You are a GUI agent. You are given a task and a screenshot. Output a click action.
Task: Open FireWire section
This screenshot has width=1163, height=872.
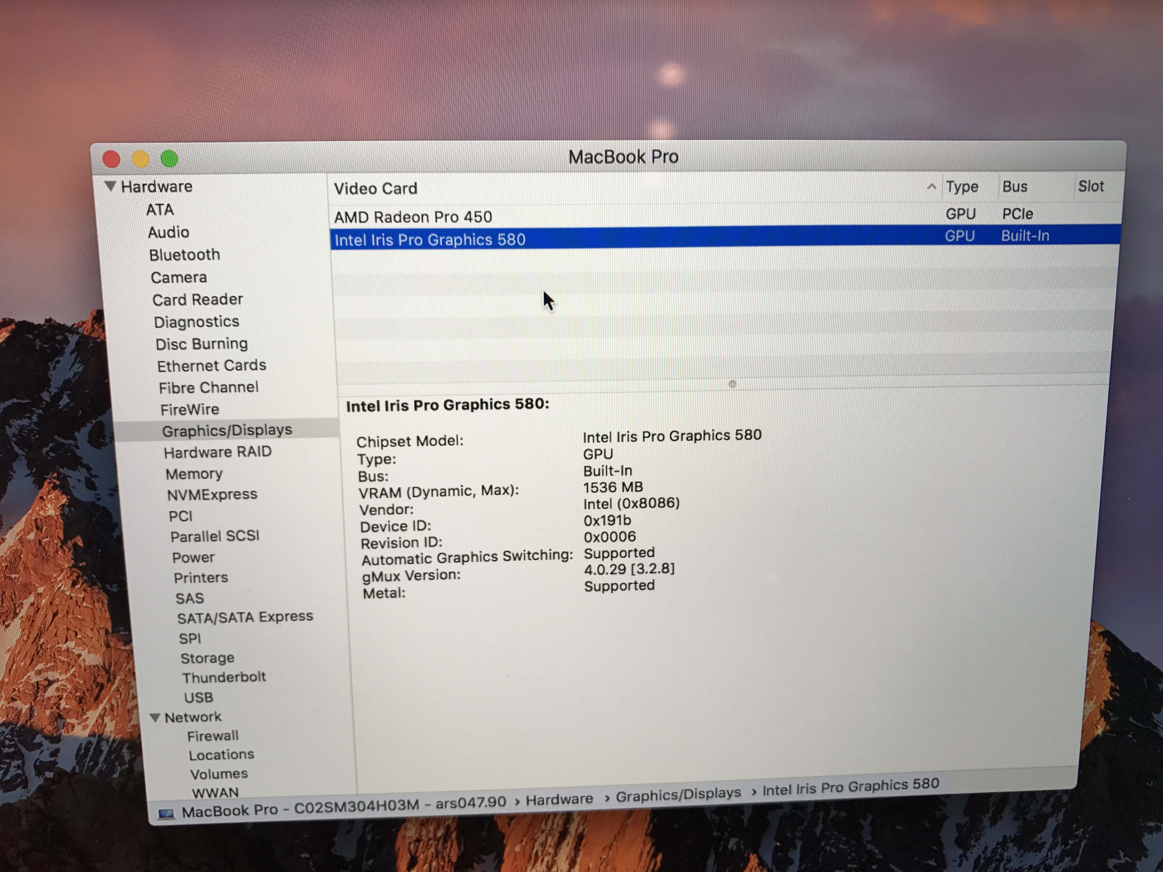190,409
